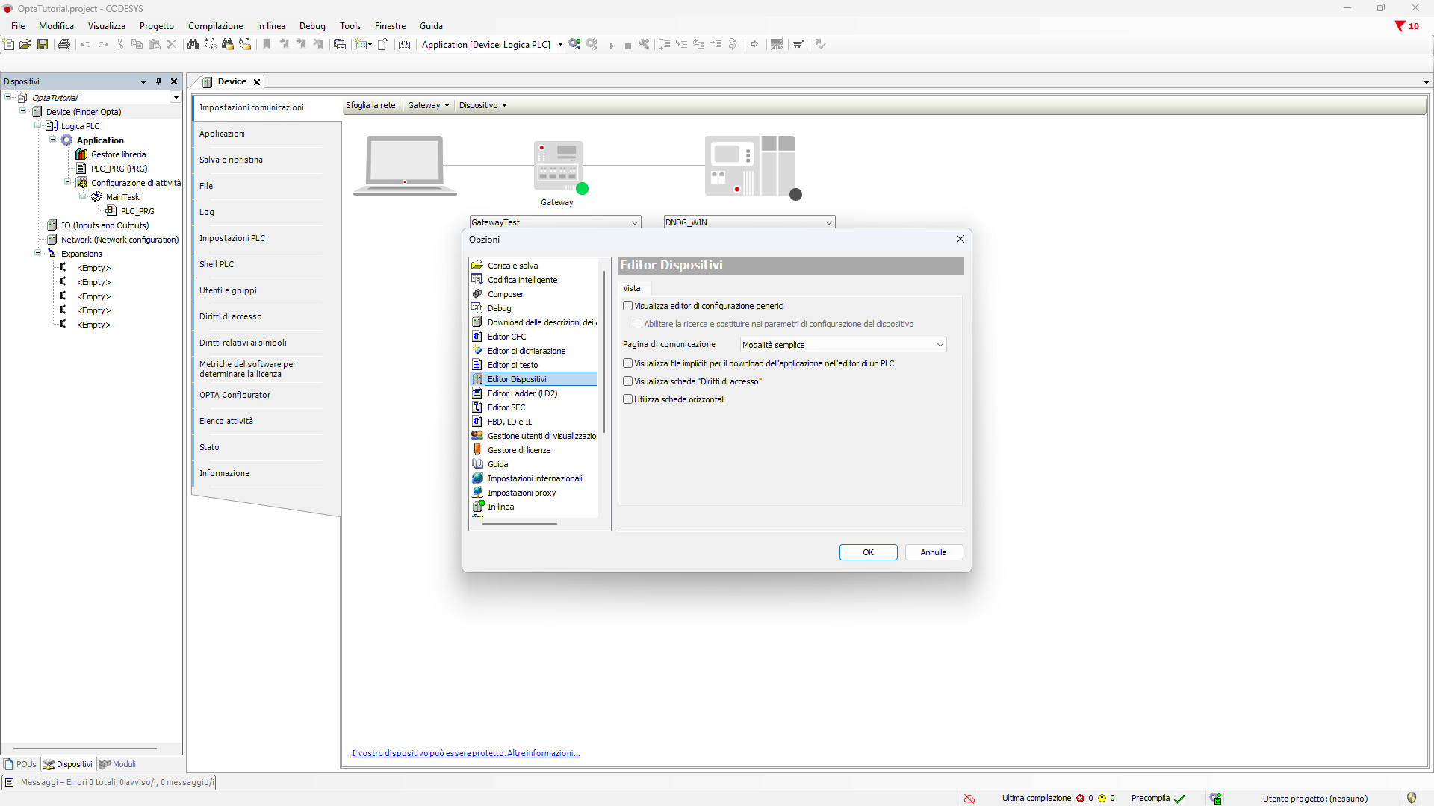Click the options category list vertical scrollbar
The image size is (1434, 806).
[603, 351]
